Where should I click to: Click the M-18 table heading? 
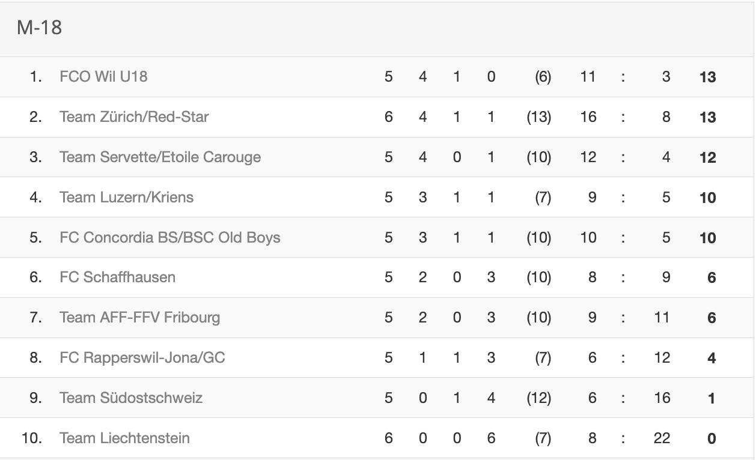[39, 28]
